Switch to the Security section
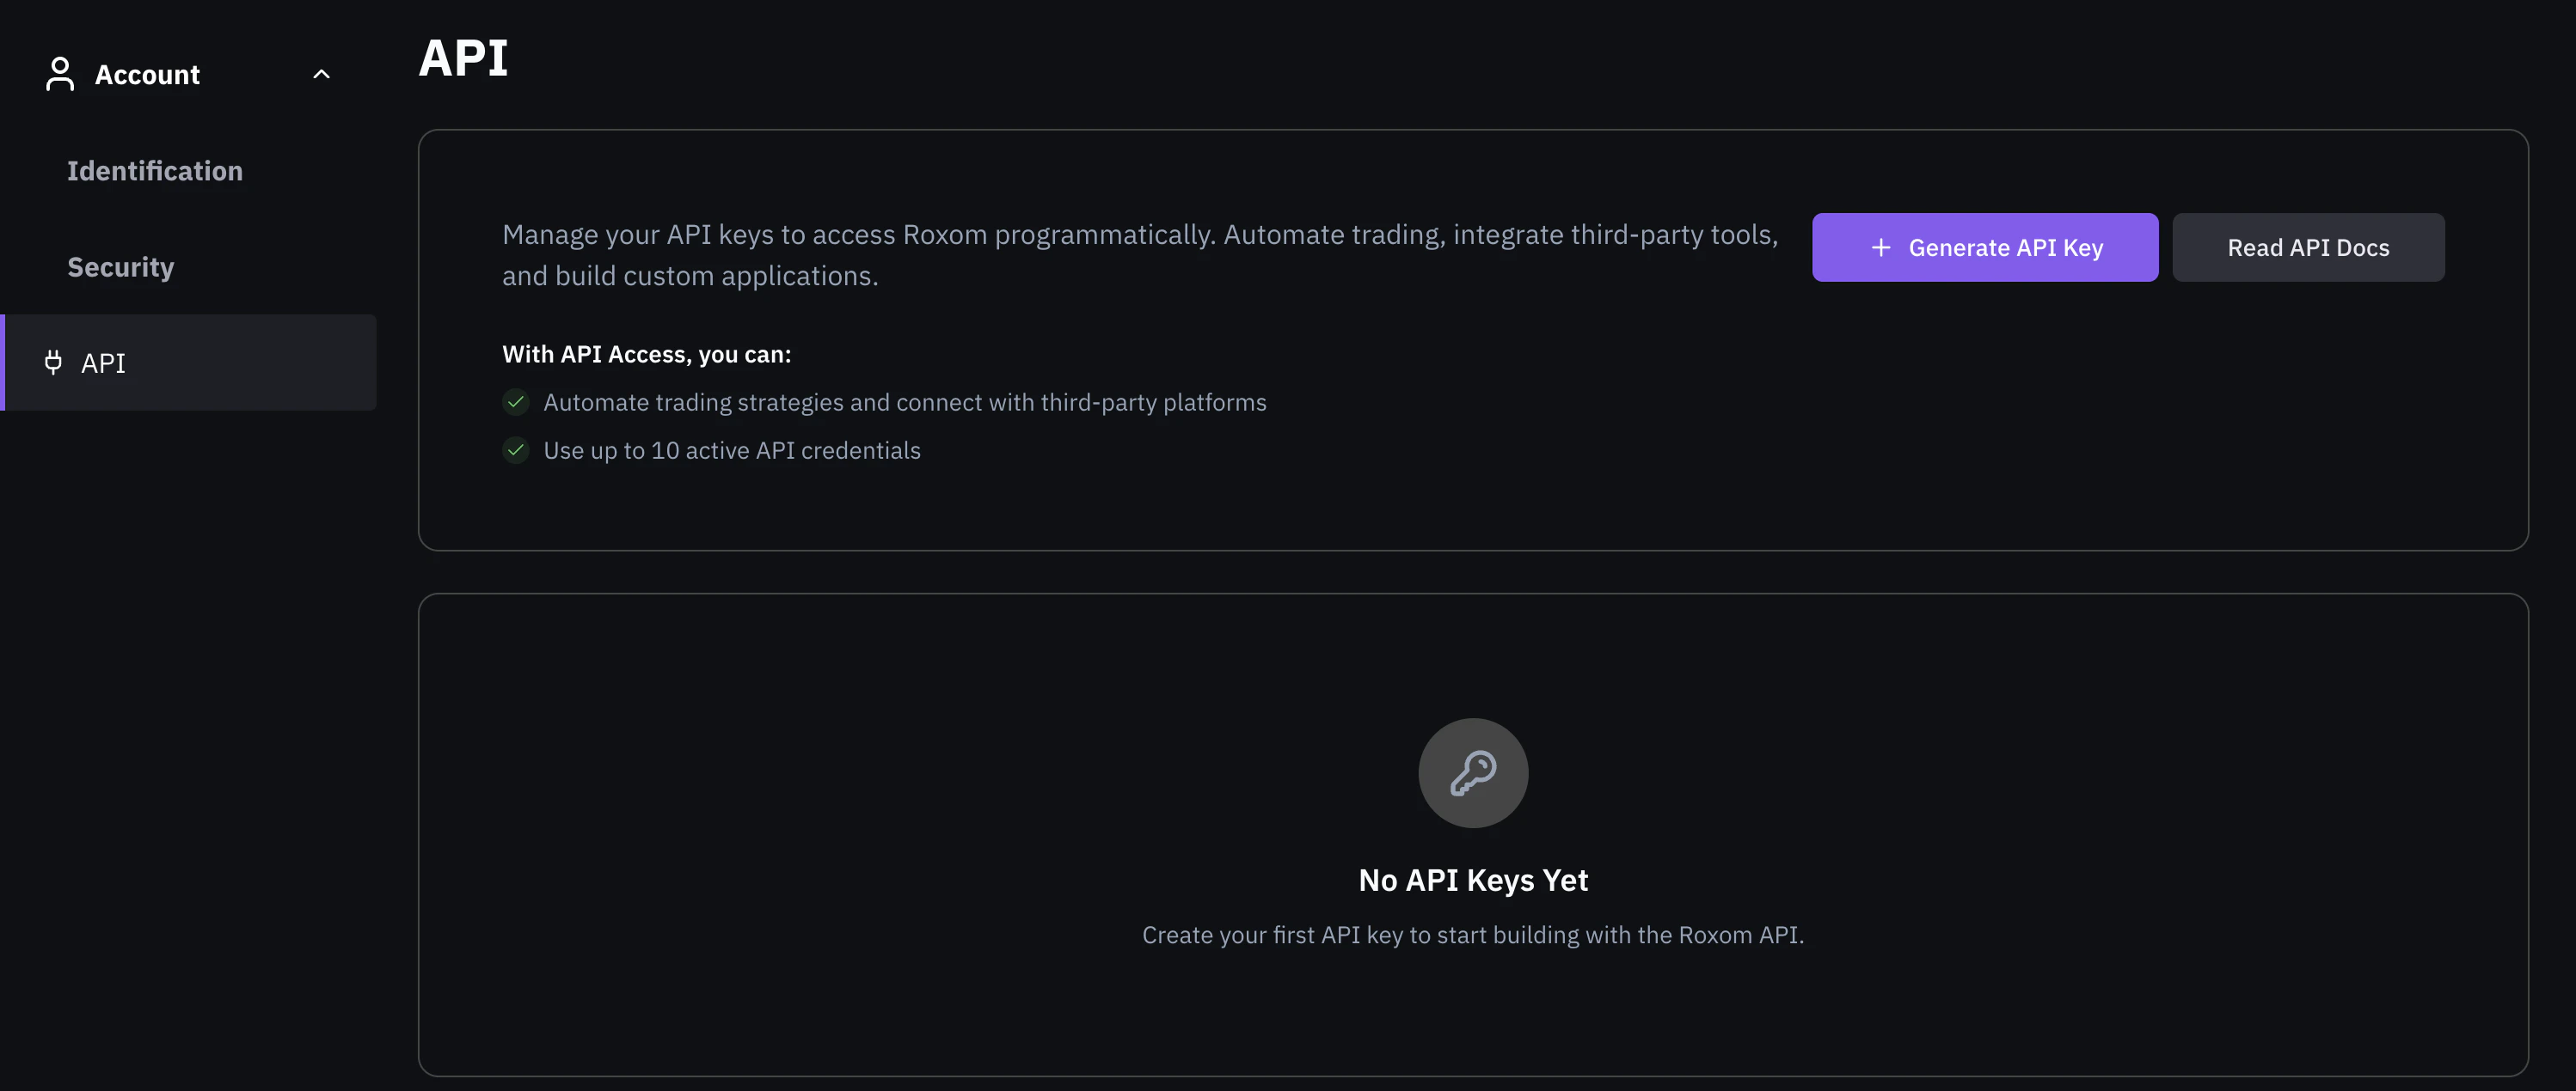The width and height of the screenshot is (2576, 1091). [121, 265]
